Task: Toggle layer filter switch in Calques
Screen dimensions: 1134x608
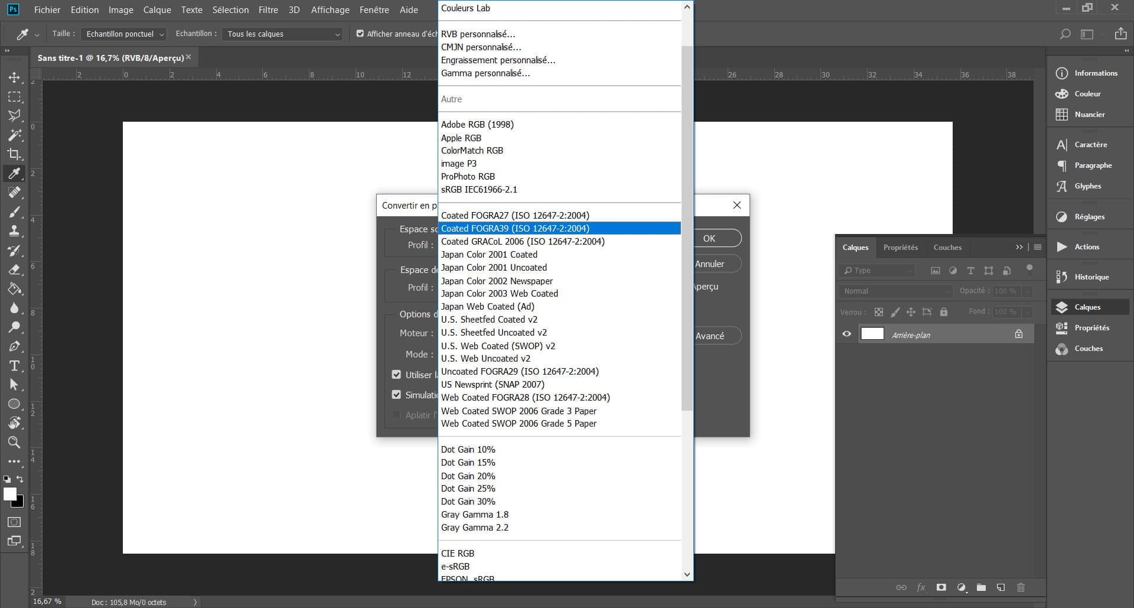Action: (1029, 269)
